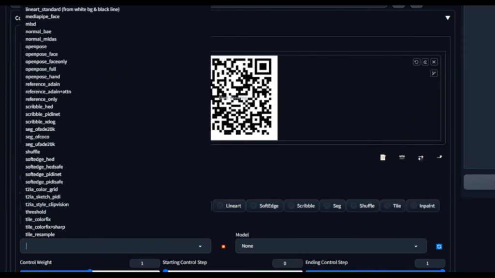Select the Lineart radio option
The width and height of the screenshot is (495, 278).
(229, 206)
